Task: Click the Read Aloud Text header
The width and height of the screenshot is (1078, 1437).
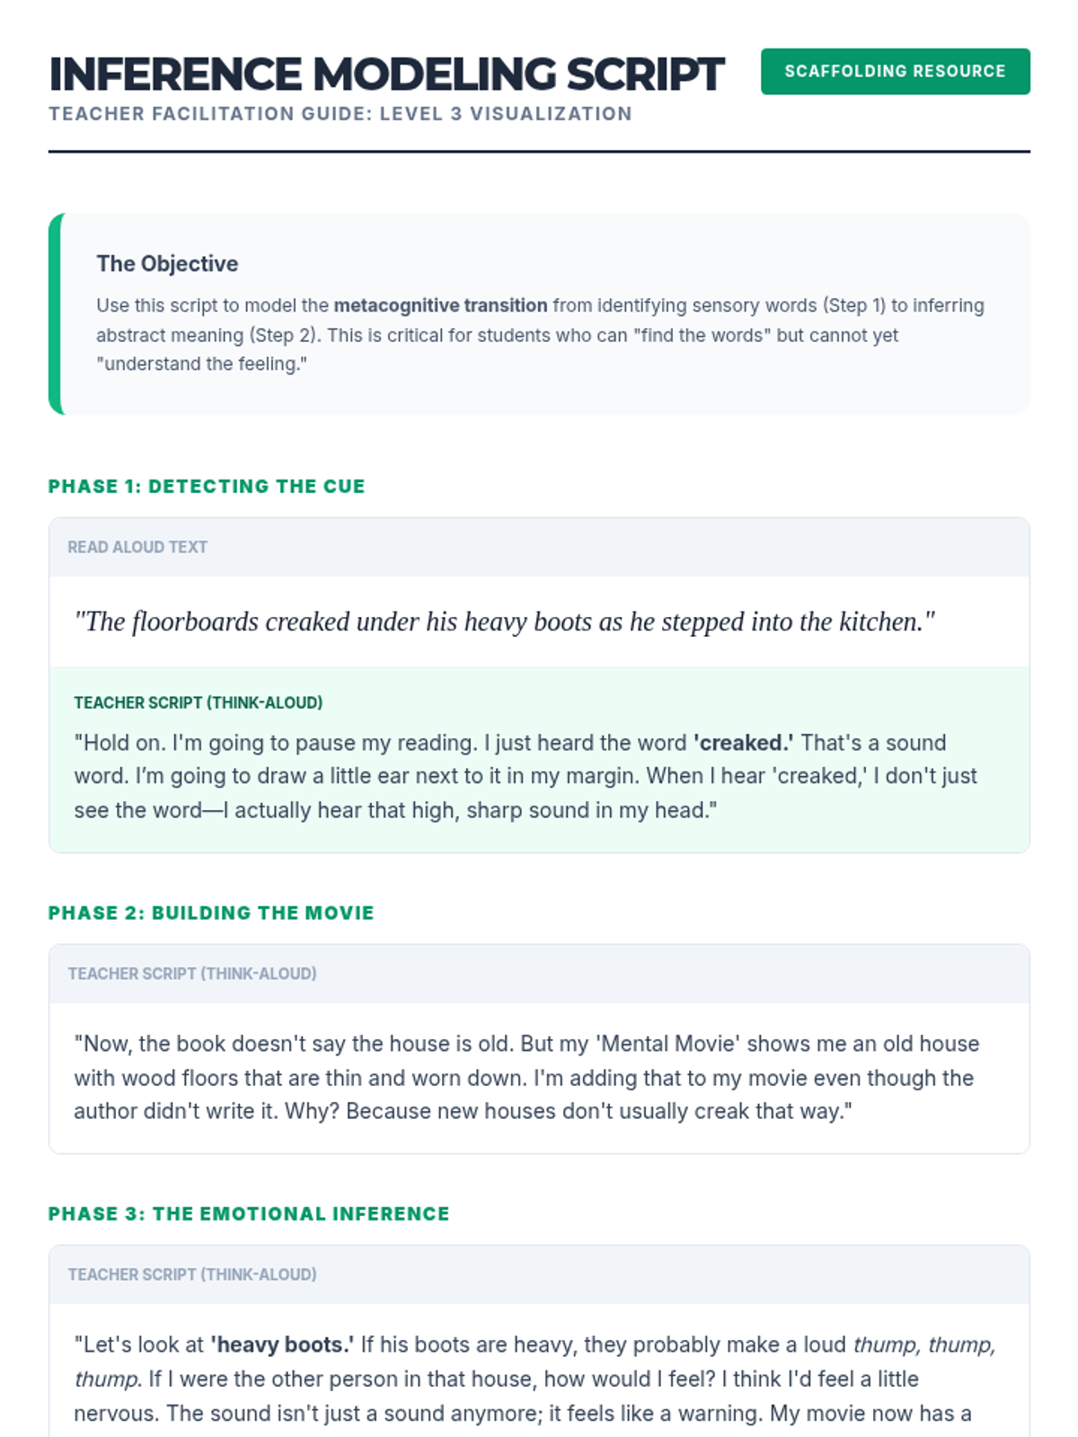Action: click(137, 547)
